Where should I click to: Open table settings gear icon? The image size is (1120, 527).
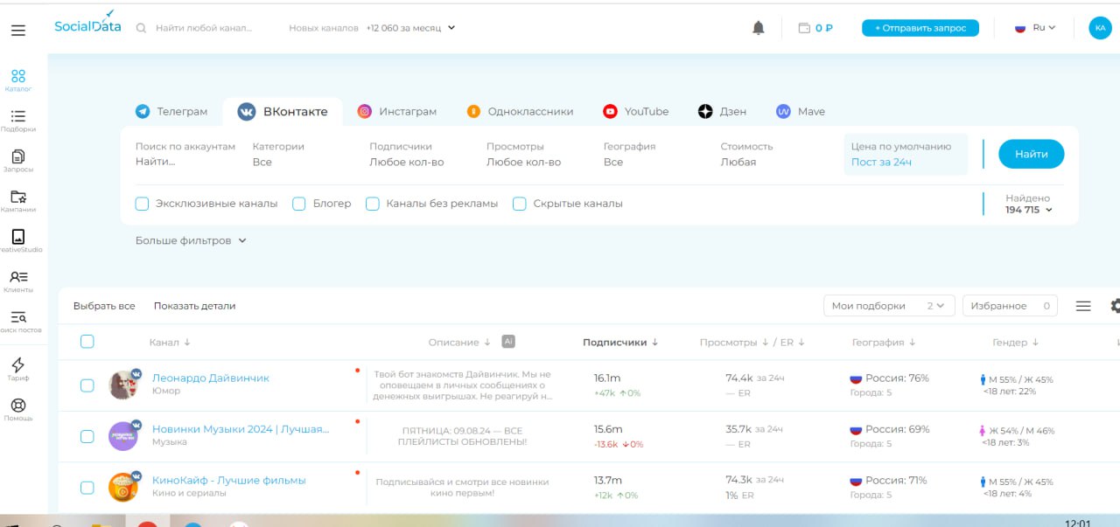1116,306
